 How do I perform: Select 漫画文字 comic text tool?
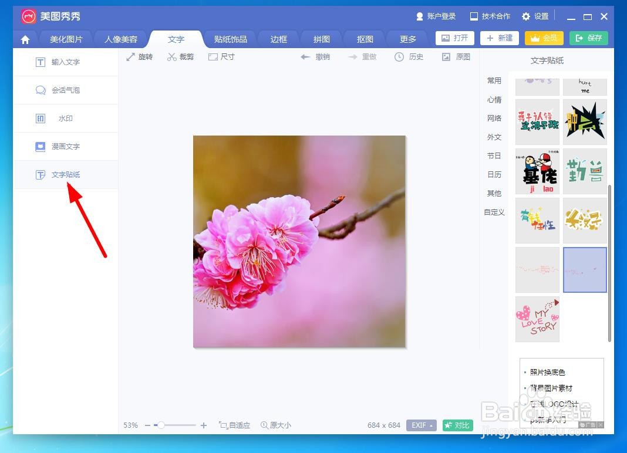(x=66, y=147)
